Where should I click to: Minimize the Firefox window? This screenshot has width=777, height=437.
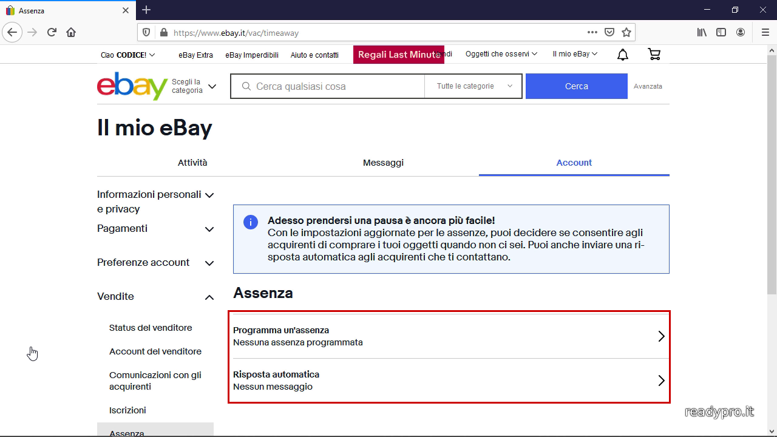(x=707, y=10)
